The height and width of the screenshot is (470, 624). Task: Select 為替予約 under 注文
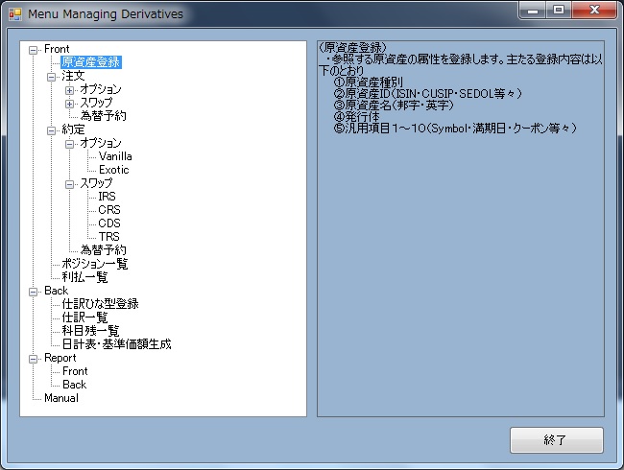[x=104, y=116]
